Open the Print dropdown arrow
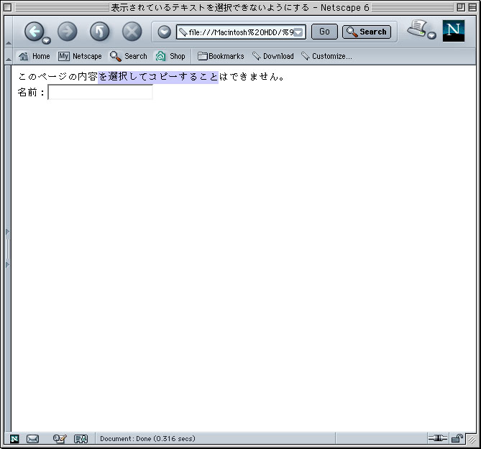 (431, 35)
